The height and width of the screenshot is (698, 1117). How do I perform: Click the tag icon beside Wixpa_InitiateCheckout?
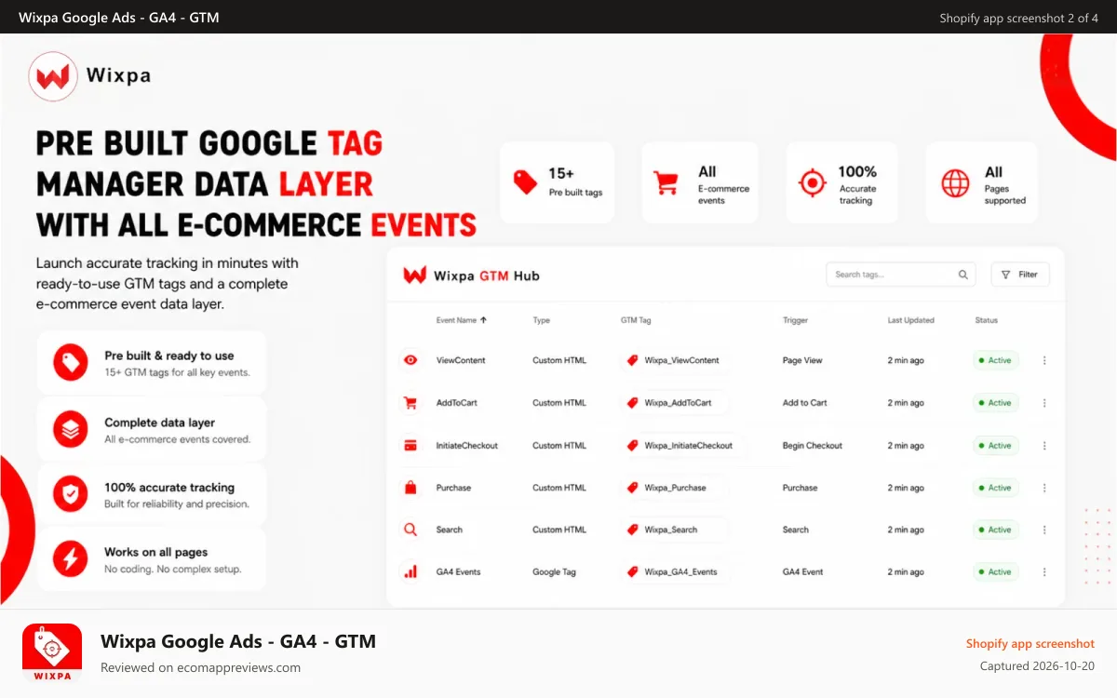click(x=633, y=446)
